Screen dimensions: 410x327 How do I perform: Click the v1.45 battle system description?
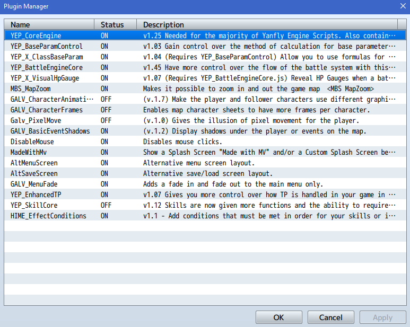click(269, 67)
